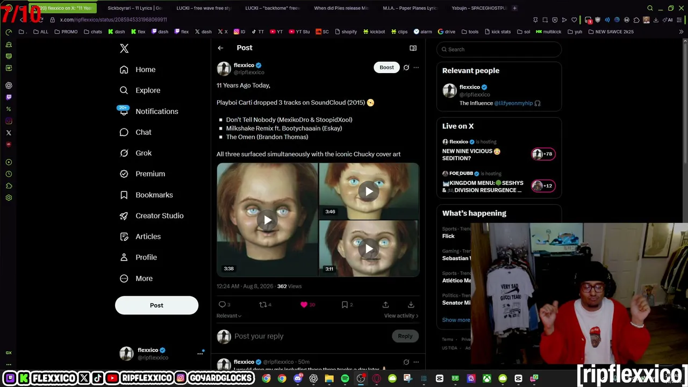Open flexxico profile in Relevant people
This screenshot has height=387, width=688.
pos(470,87)
